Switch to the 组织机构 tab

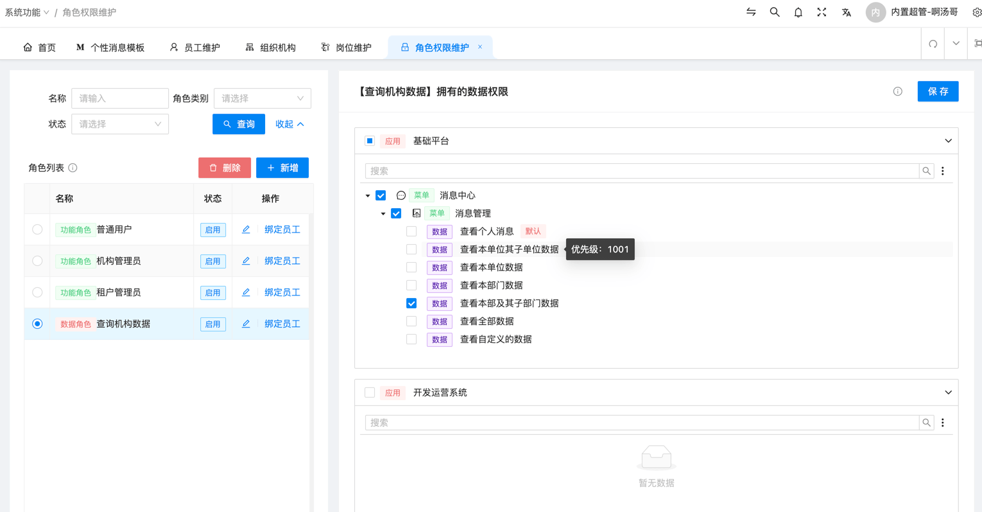270,48
